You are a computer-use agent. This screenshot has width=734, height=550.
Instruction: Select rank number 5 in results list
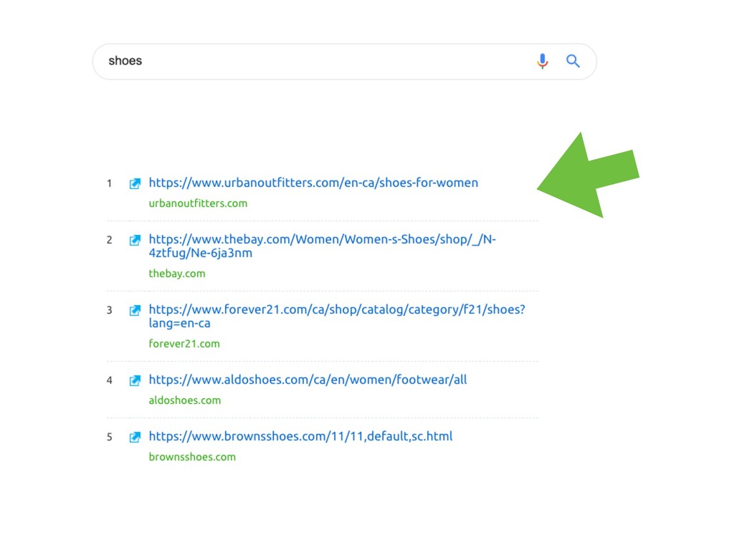pyautogui.click(x=110, y=437)
